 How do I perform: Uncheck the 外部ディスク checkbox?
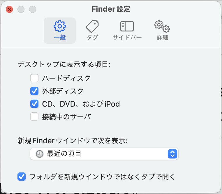[x=34, y=91]
